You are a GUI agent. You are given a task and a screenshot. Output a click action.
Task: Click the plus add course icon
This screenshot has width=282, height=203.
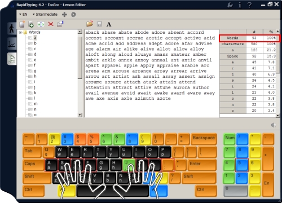(64, 15)
